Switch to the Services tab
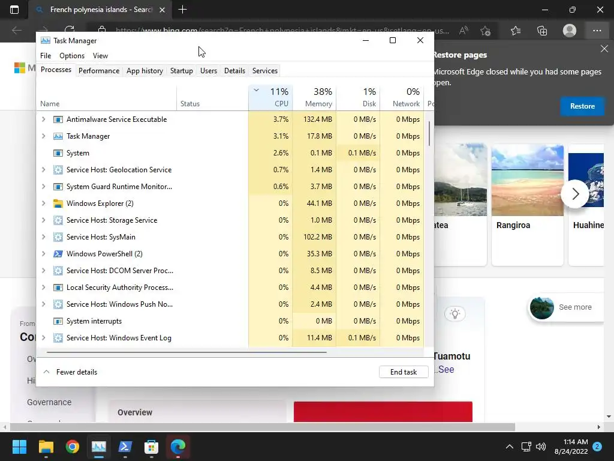This screenshot has width=614, height=461. 264,71
